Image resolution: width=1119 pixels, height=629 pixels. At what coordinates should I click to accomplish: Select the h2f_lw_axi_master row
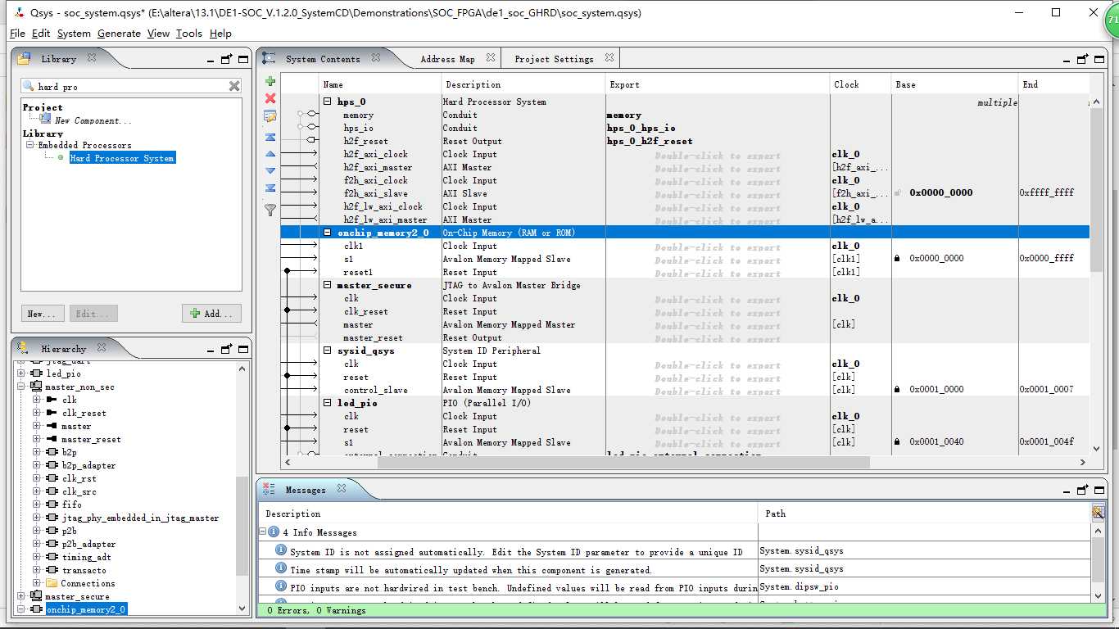(385, 219)
